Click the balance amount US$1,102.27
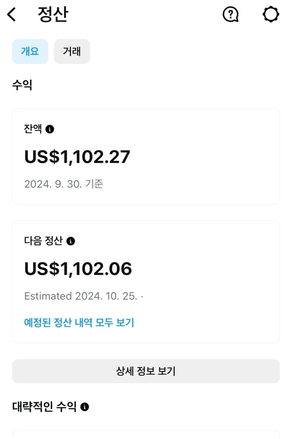This screenshot has width=292, height=439. point(78,157)
